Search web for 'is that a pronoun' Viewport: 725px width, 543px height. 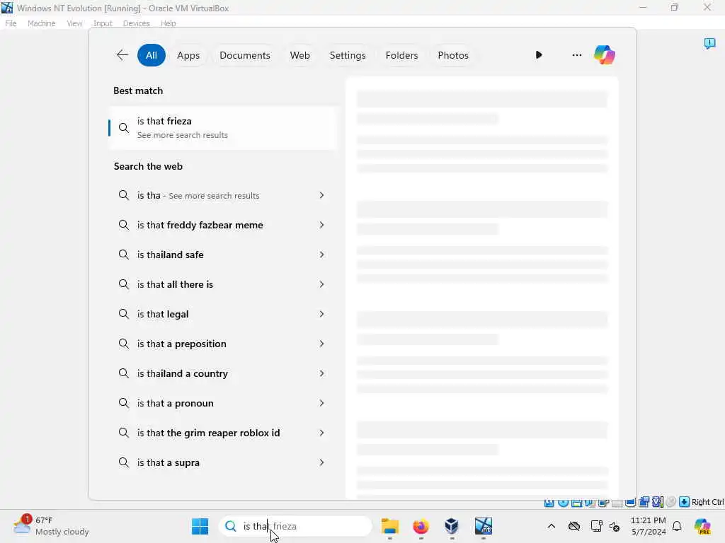click(x=223, y=403)
